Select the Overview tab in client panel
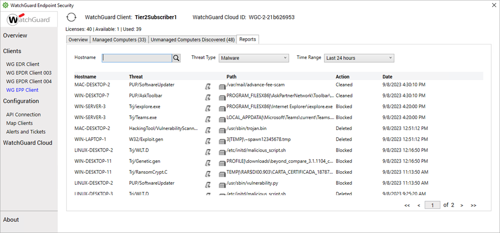Image resolution: width=500 pixels, height=233 pixels. [x=78, y=40]
